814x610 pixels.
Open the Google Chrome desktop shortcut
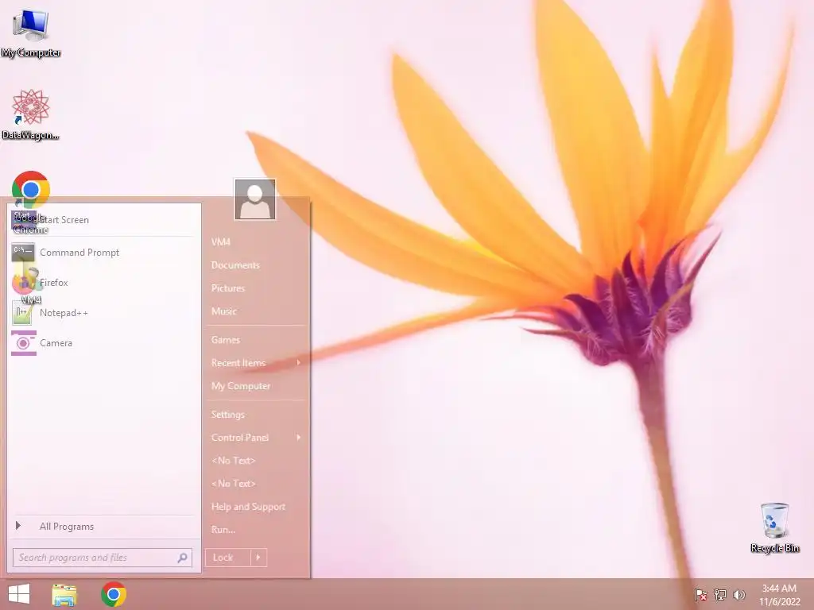(31, 190)
